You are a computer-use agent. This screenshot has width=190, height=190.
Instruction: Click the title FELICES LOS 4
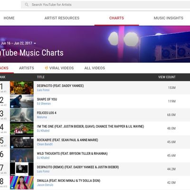click(47, 113)
